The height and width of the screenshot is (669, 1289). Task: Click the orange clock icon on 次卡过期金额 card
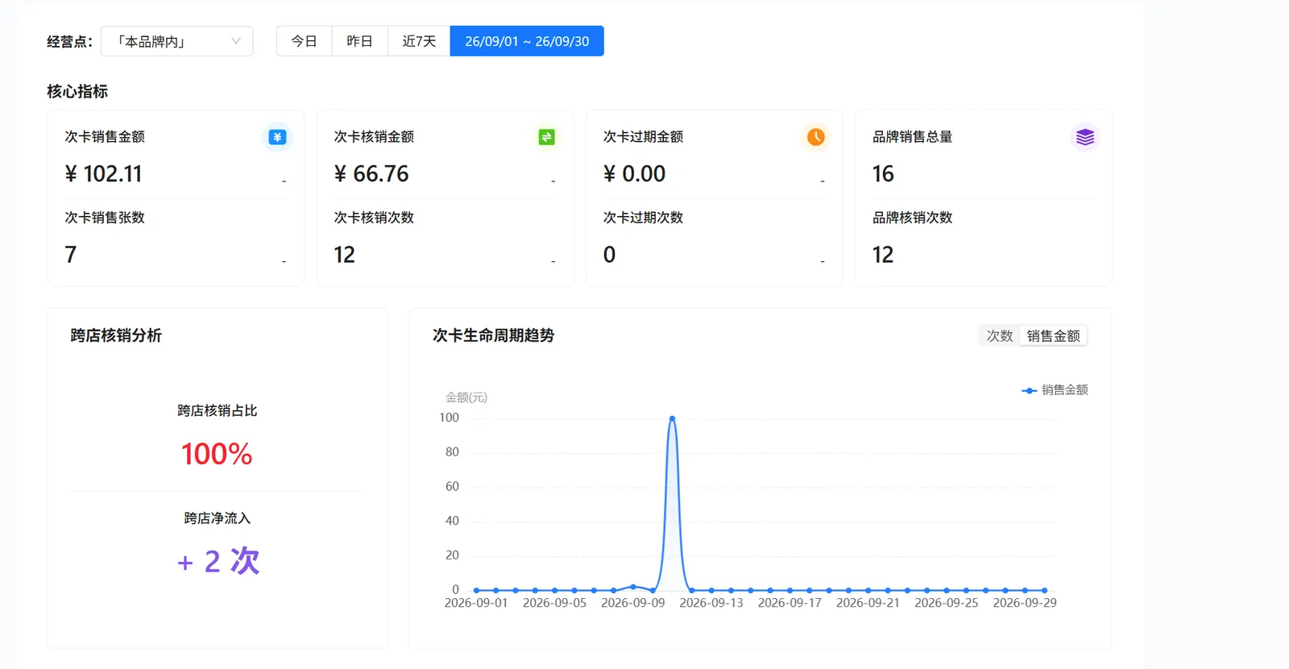tap(816, 137)
